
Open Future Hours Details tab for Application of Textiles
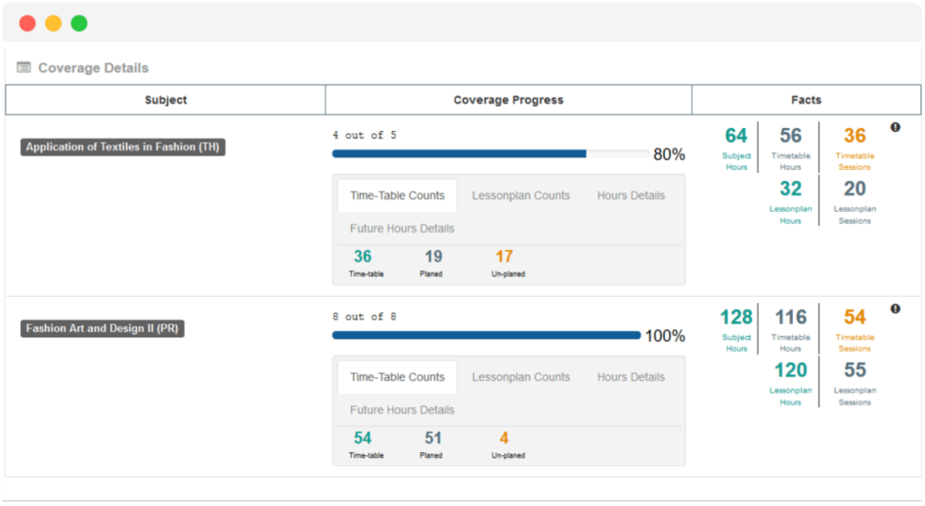pos(402,229)
